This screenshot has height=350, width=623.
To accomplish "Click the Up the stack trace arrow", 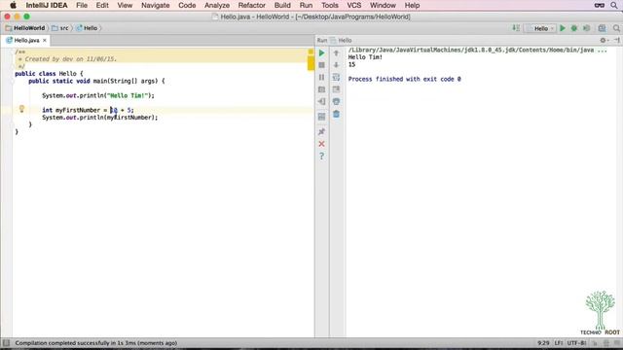I will pos(336,52).
